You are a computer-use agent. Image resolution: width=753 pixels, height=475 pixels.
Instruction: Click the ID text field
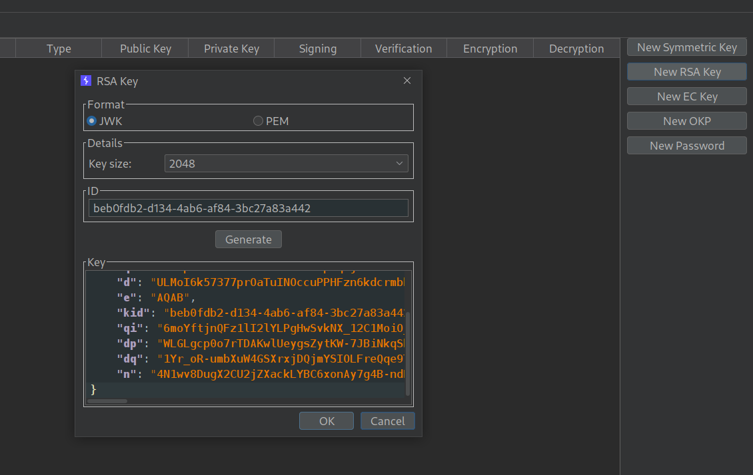pyautogui.click(x=248, y=208)
